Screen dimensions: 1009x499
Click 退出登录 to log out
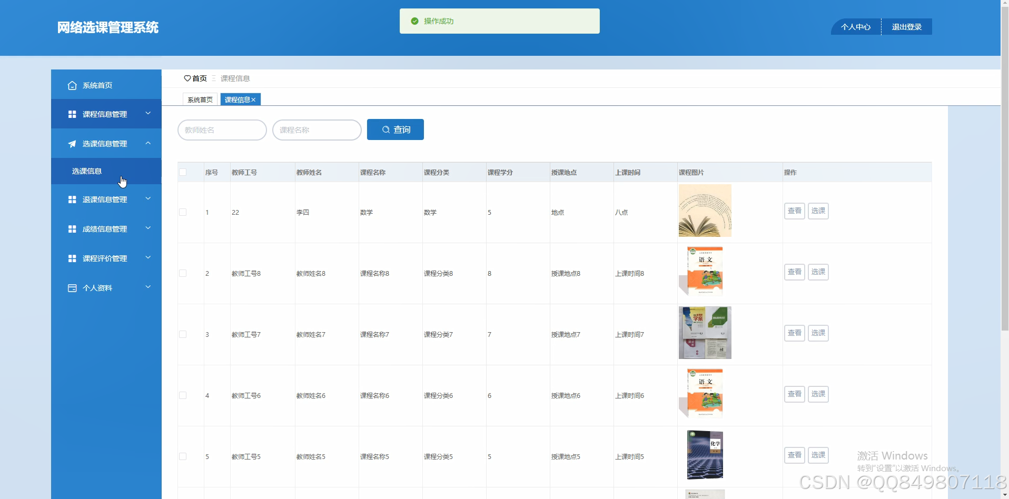point(906,27)
